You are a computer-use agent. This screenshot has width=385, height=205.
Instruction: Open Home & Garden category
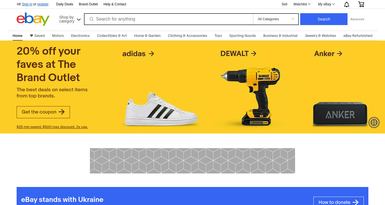[x=147, y=36]
